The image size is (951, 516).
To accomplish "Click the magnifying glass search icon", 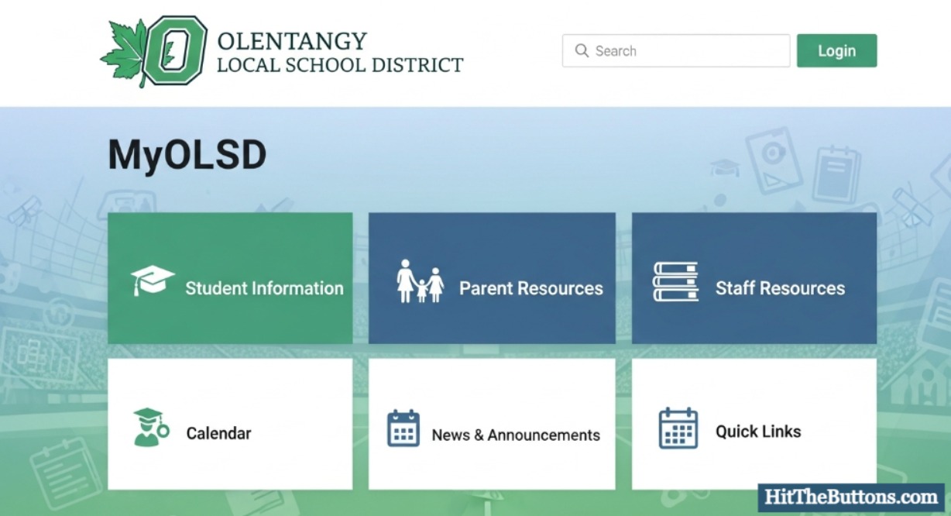I will pos(582,51).
